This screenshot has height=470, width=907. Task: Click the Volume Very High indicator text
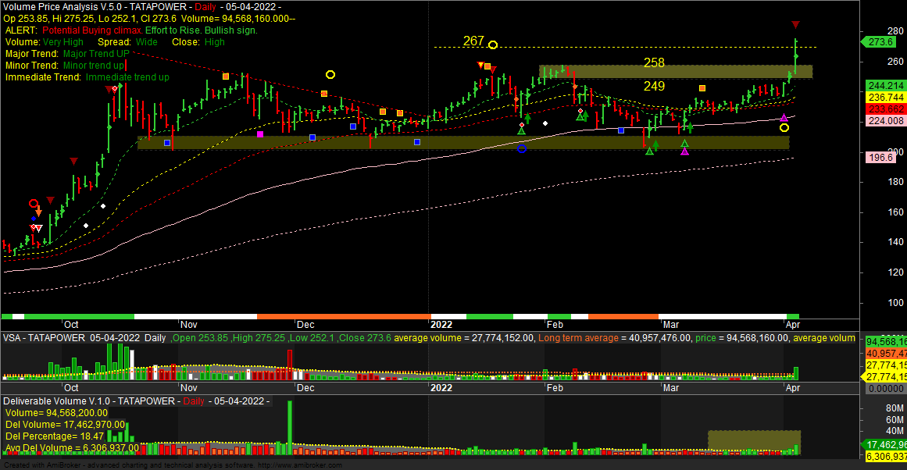[45, 42]
